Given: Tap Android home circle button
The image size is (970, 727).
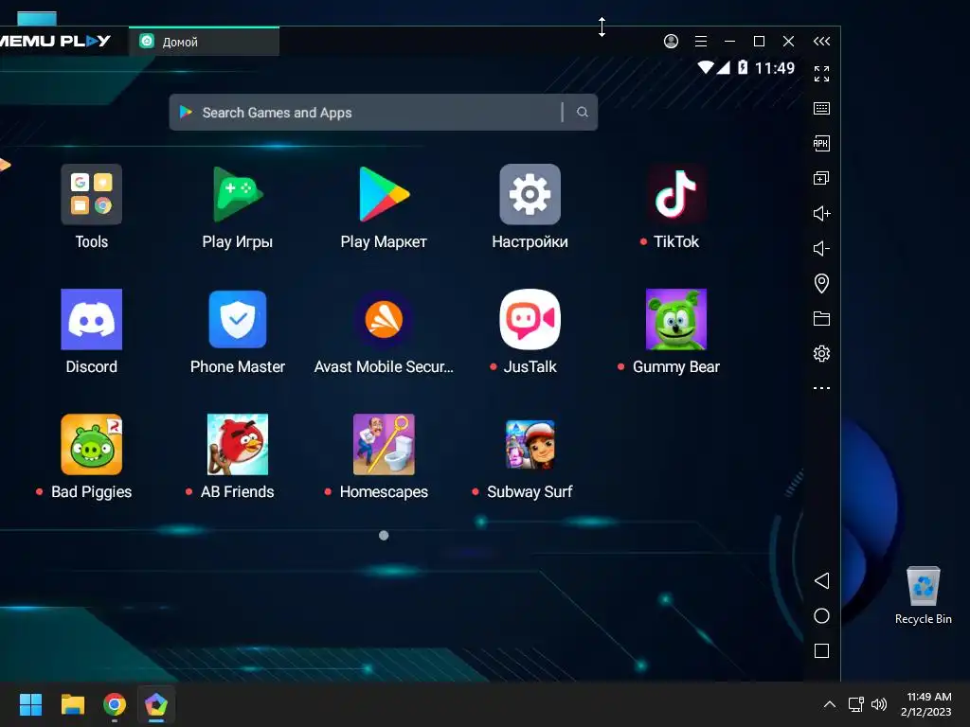Looking at the screenshot, I should tap(821, 615).
